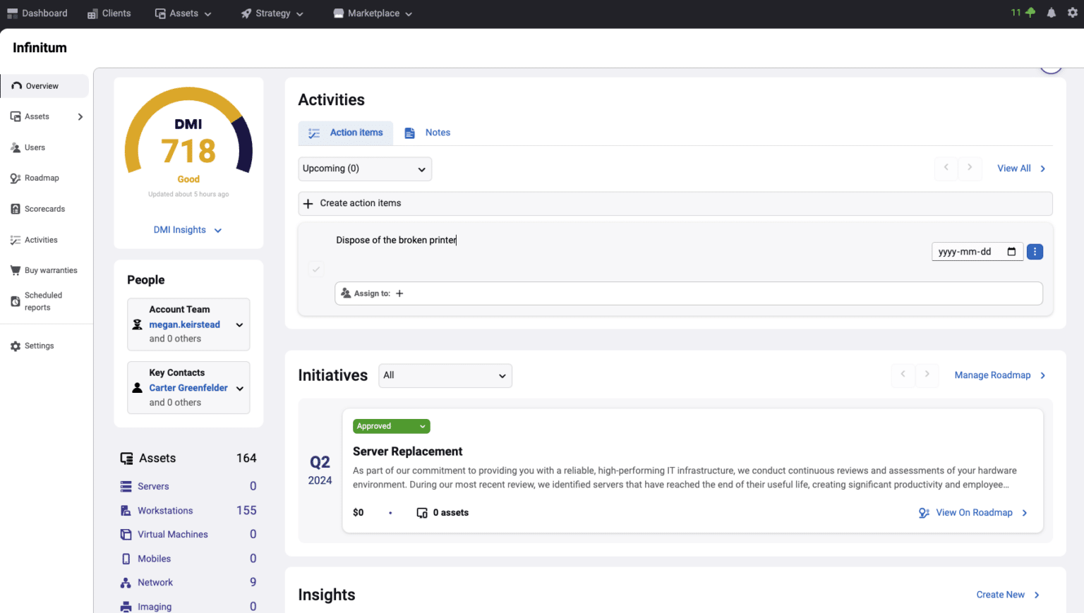The height and width of the screenshot is (613, 1084).
Task: Open the Upcoming filter dropdown
Action: tap(364, 169)
